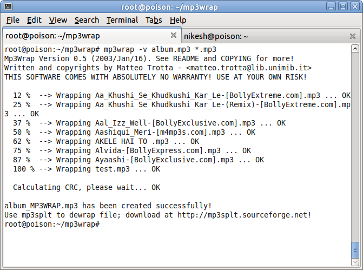The width and height of the screenshot is (363, 270).
Task: Click the scrollbar down arrow
Action: coord(355,262)
